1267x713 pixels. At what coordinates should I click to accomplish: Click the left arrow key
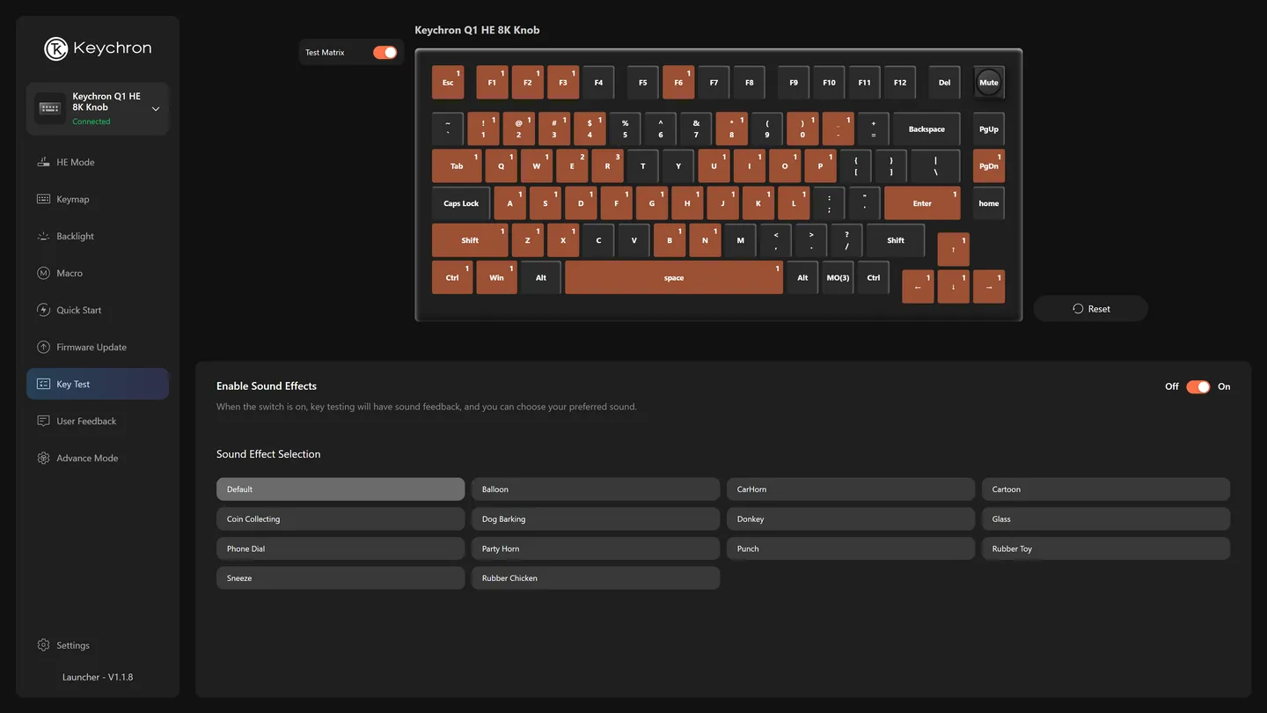coord(918,286)
